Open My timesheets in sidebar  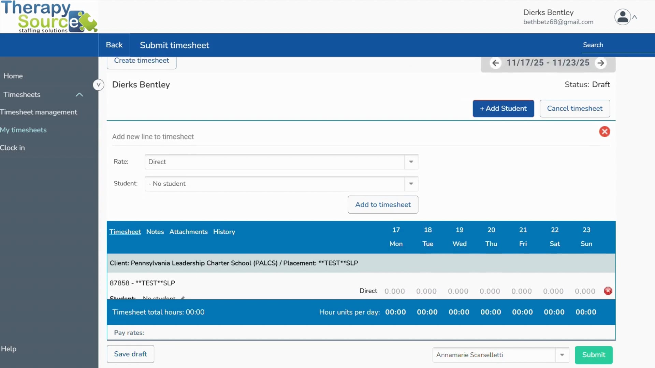pos(23,130)
